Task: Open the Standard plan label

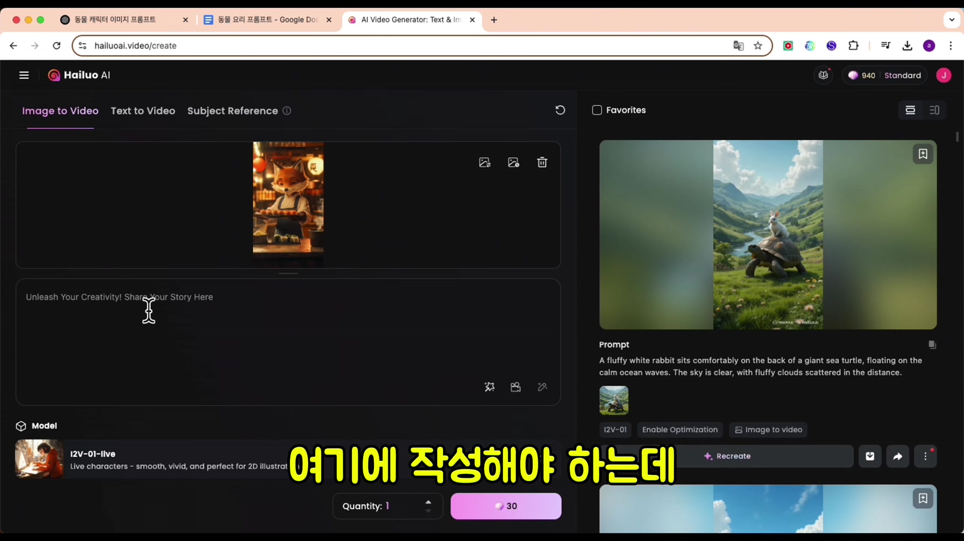Action: (x=902, y=75)
